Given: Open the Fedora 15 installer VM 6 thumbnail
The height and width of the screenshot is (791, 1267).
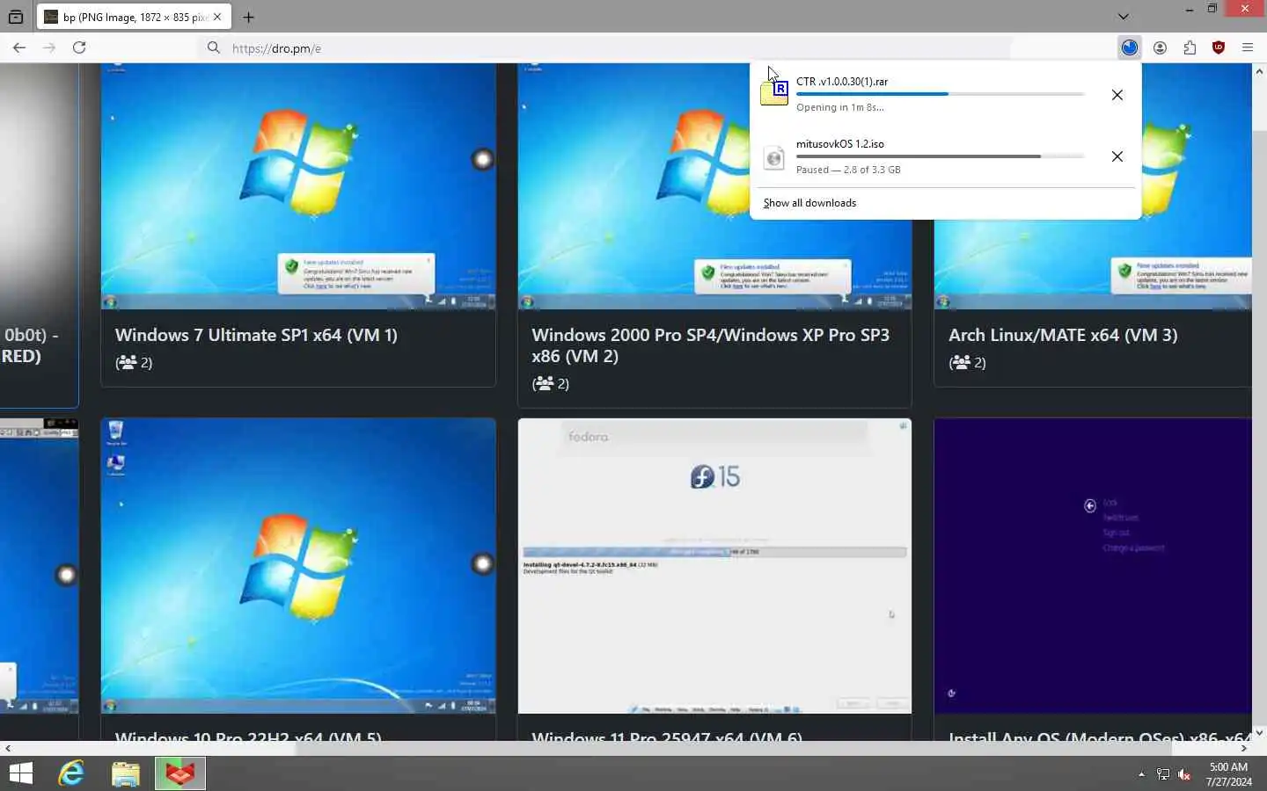Looking at the screenshot, I should (714, 566).
